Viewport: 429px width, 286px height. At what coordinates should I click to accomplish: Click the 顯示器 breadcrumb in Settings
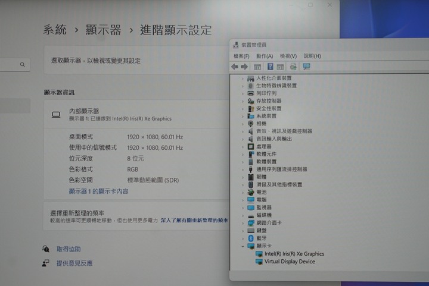click(x=104, y=30)
